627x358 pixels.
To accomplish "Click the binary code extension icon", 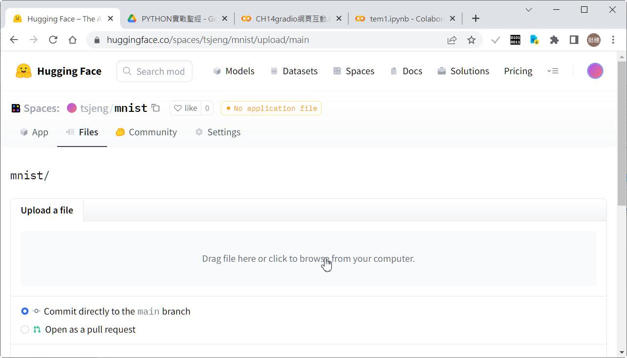I will point(515,40).
